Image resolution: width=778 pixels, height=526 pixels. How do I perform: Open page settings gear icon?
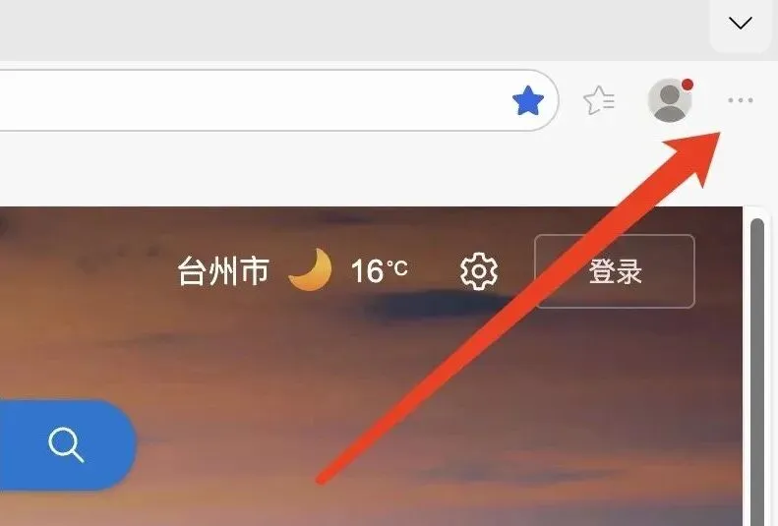478,271
